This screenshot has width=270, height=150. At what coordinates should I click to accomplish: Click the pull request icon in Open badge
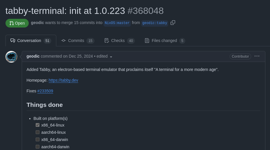tap(12, 23)
